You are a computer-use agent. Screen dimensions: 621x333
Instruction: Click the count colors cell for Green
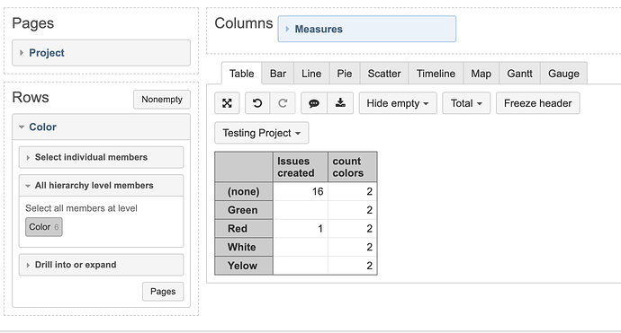point(353,210)
